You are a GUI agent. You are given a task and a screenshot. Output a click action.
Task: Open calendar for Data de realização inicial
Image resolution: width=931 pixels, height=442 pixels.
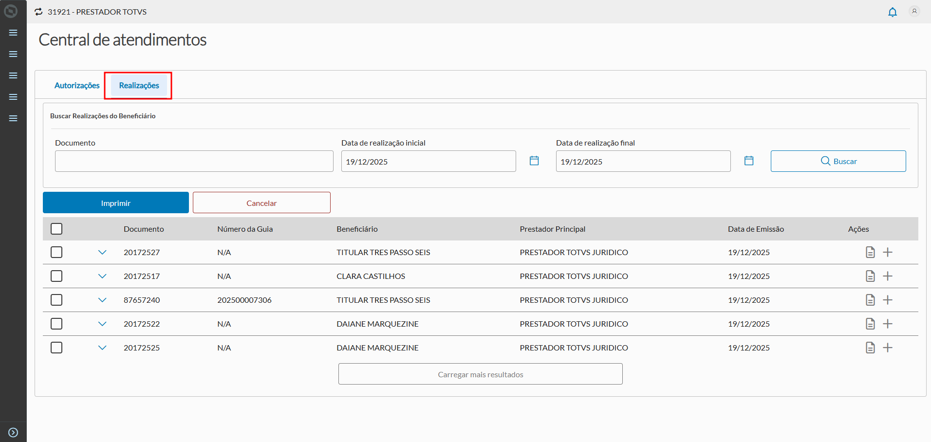(x=534, y=161)
